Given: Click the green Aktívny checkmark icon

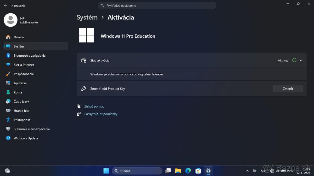Looking at the screenshot, I should pyautogui.click(x=294, y=60).
